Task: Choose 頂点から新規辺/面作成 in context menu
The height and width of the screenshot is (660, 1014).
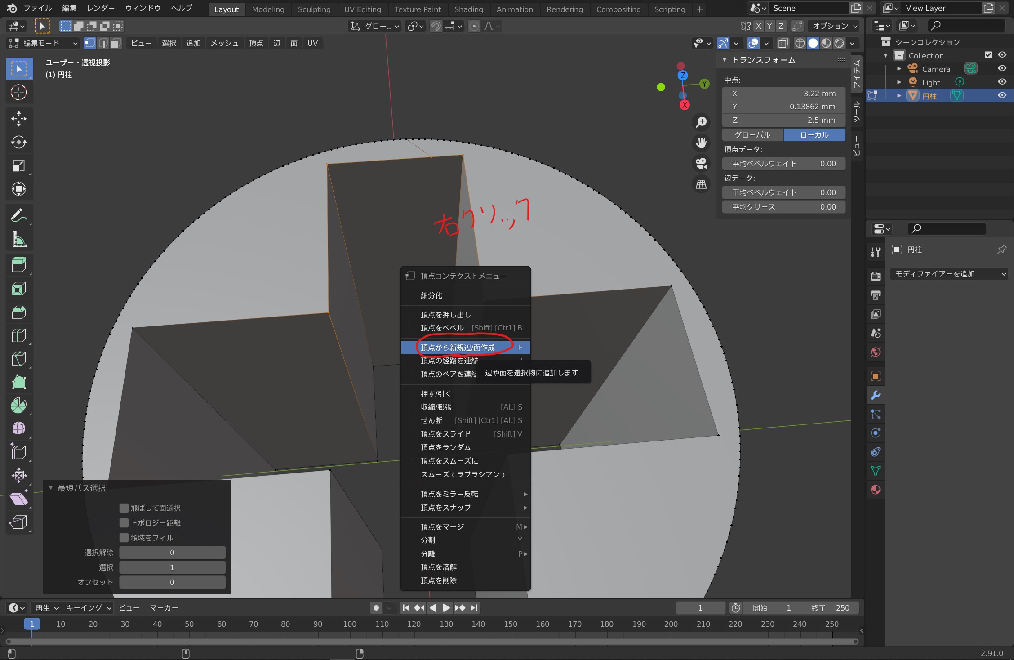Action: click(458, 347)
